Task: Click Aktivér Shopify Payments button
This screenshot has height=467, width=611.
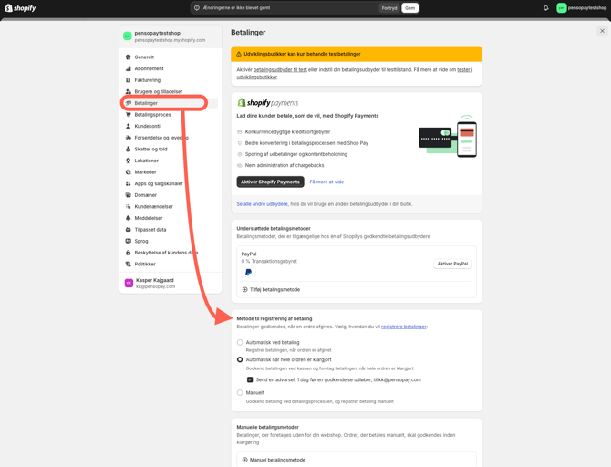Action: coord(270,182)
